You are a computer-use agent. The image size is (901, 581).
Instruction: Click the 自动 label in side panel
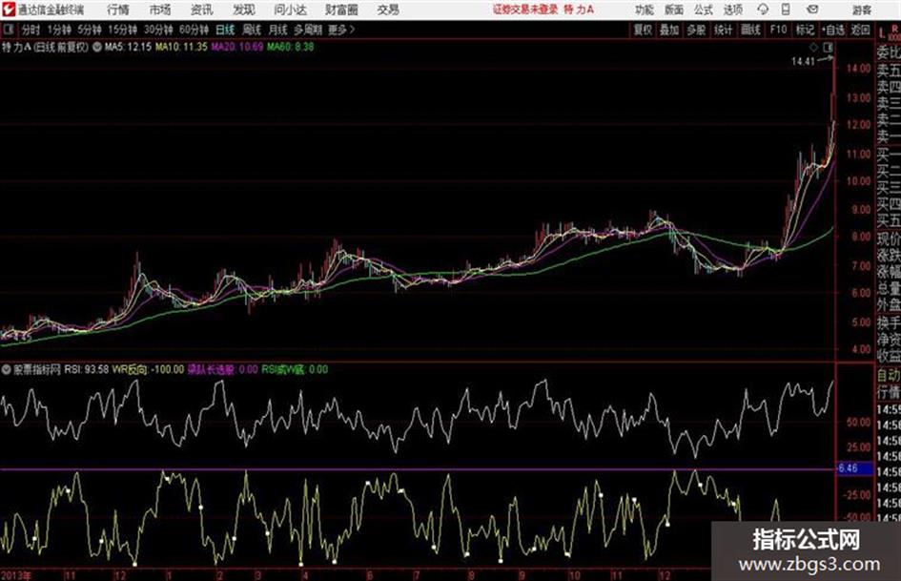click(889, 376)
